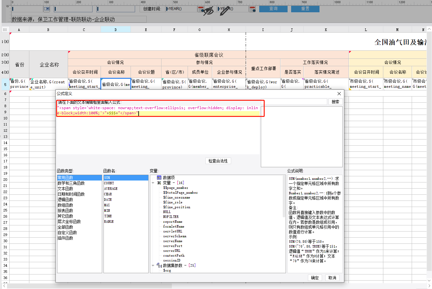This screenshot has height=289, width=432.
Task: Select 文本函数 function type
Action: tap(79, 189)
